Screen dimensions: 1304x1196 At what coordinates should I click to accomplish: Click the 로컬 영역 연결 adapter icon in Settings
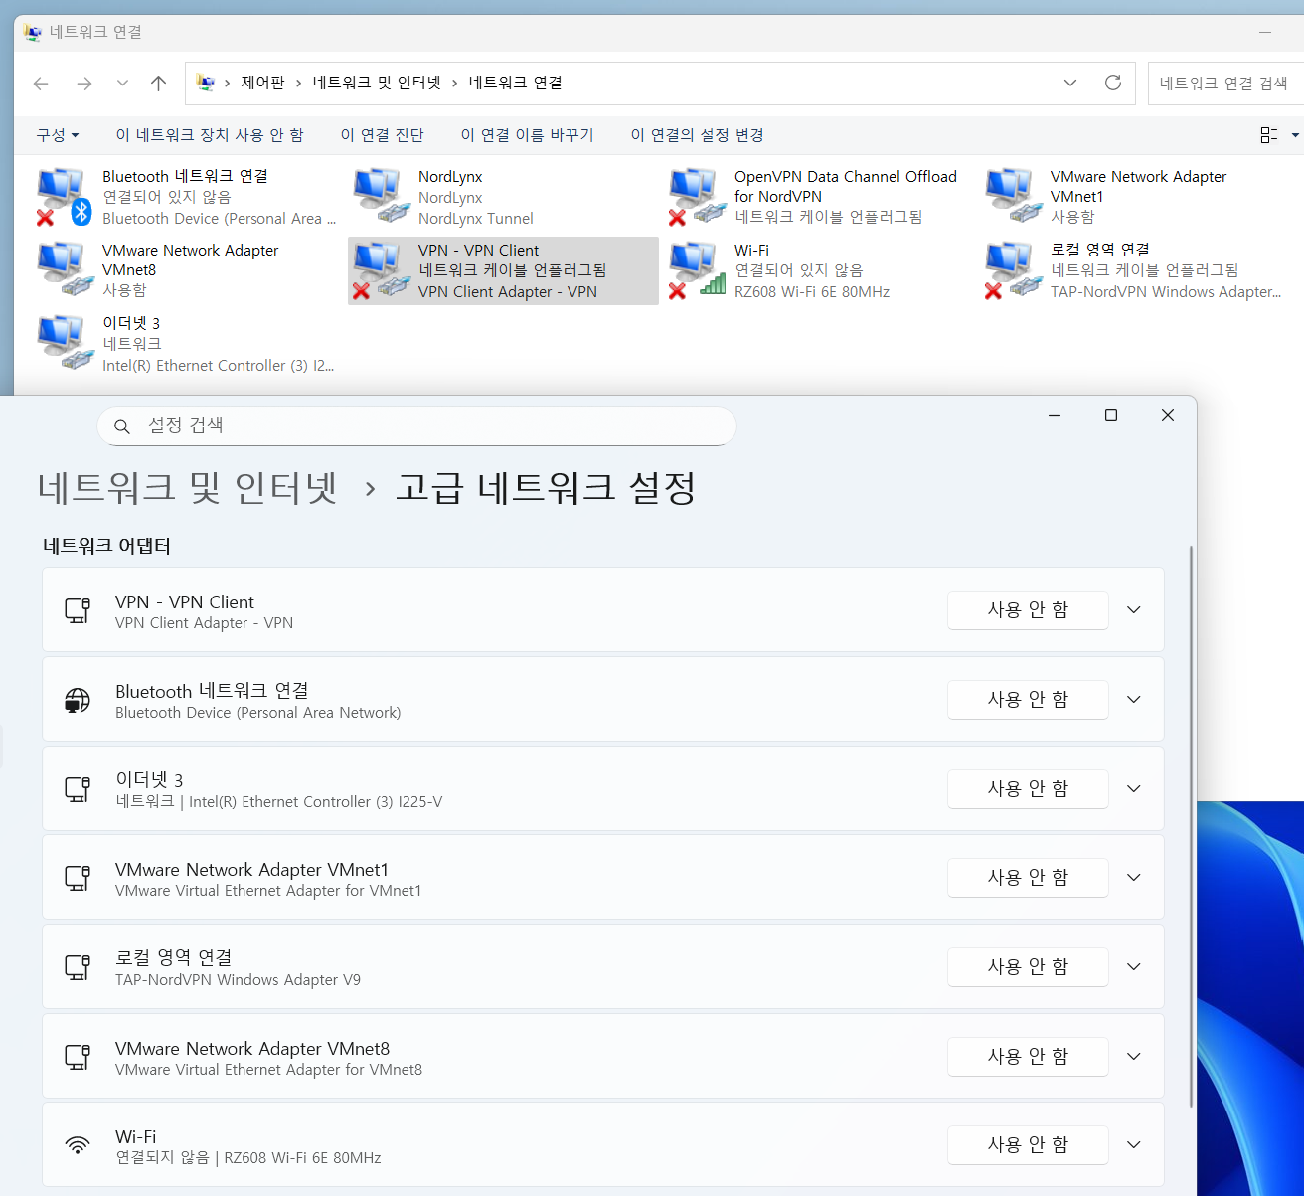point(78,966)
